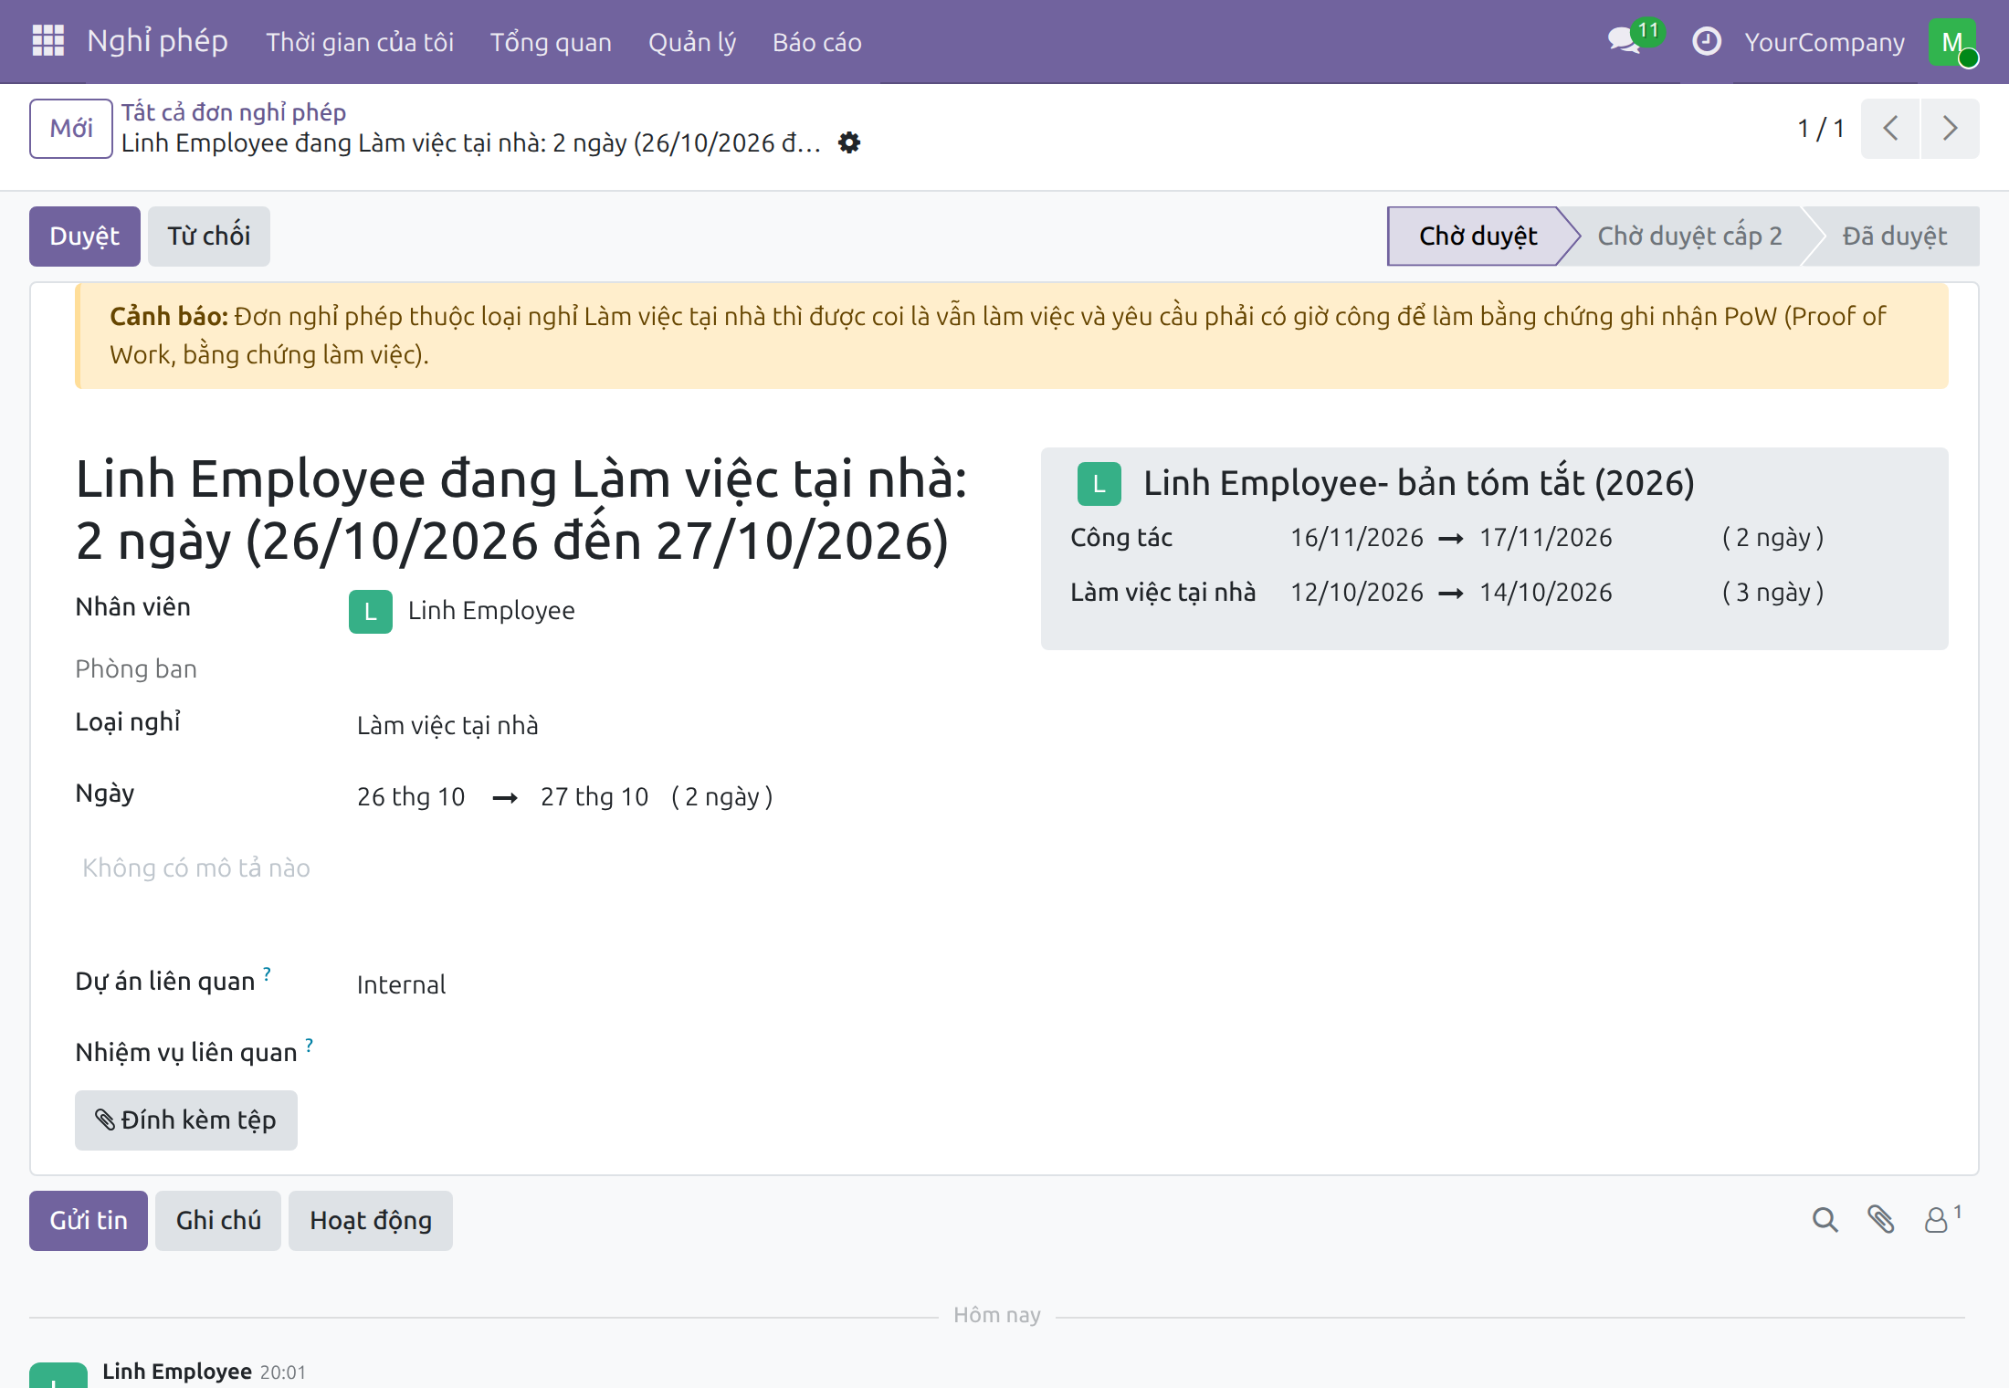Open Dự án liên quan field Internal
The height and width of the screenshot is (1388, 2009).
[401, 985]
